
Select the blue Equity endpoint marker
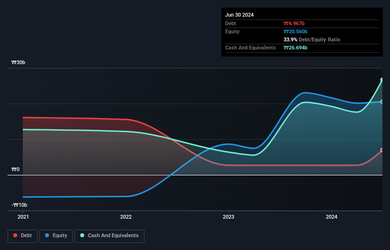[x=382, y=102]
